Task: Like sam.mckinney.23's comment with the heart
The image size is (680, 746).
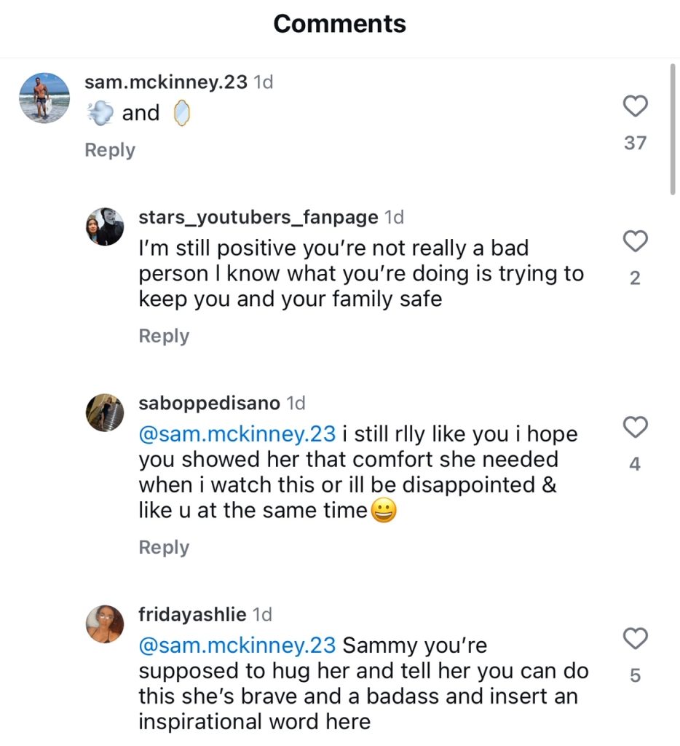Action: click(636, 107)
